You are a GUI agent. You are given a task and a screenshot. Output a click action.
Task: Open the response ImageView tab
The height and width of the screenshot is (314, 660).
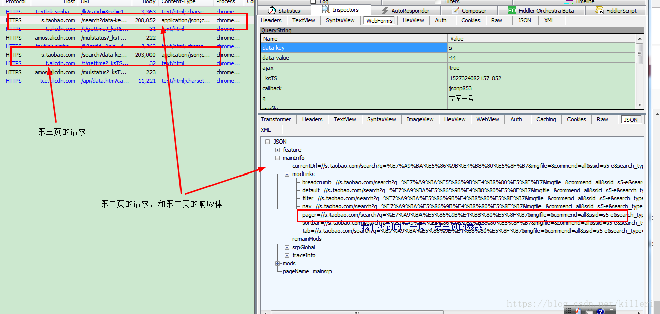[x=420, y=119]
